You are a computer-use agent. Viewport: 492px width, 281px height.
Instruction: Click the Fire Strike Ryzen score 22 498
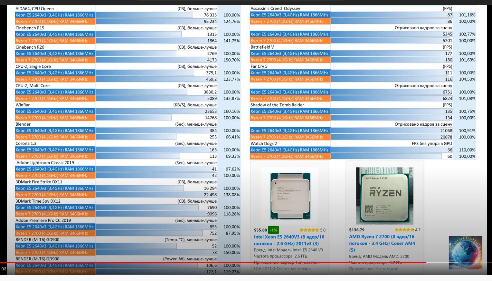coord(210,195)
